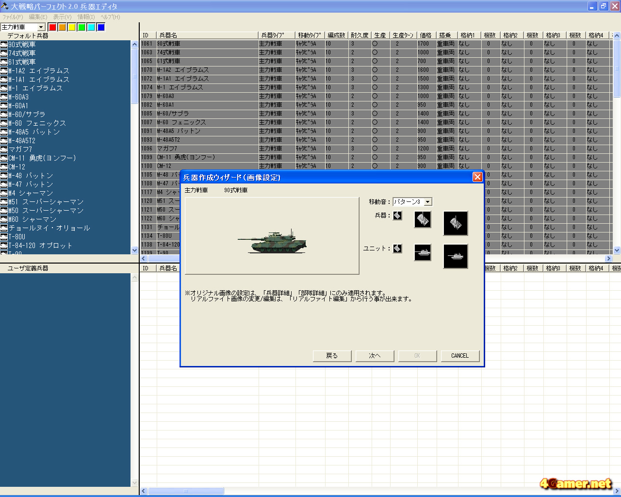Select M-60 フェニックス in left list

pyautogui.click(x=37, y=123)
